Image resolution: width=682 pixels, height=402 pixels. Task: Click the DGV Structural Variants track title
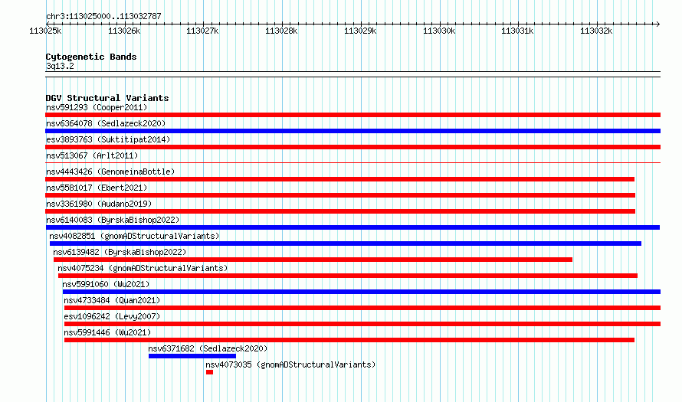tap(107, 98)
